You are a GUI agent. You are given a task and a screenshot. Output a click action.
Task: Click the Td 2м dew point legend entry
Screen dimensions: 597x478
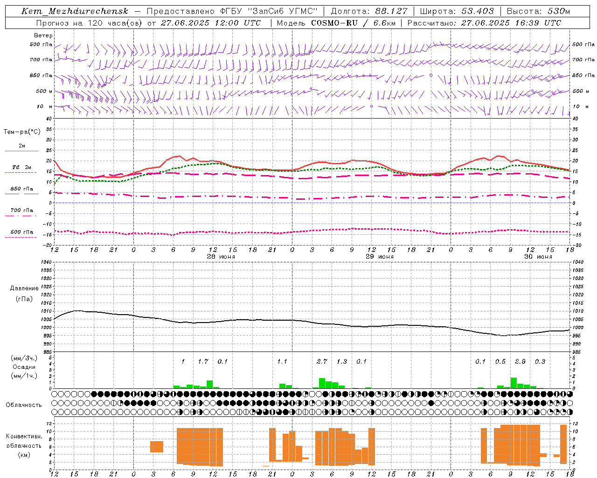[x=22, y=167]
